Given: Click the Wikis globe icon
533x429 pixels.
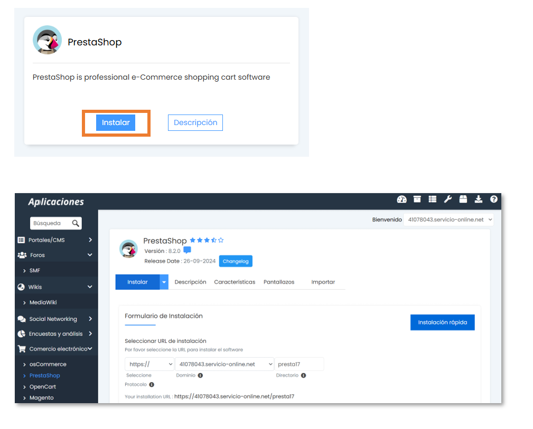Looking at the screenshot, I should coord(21,287).
